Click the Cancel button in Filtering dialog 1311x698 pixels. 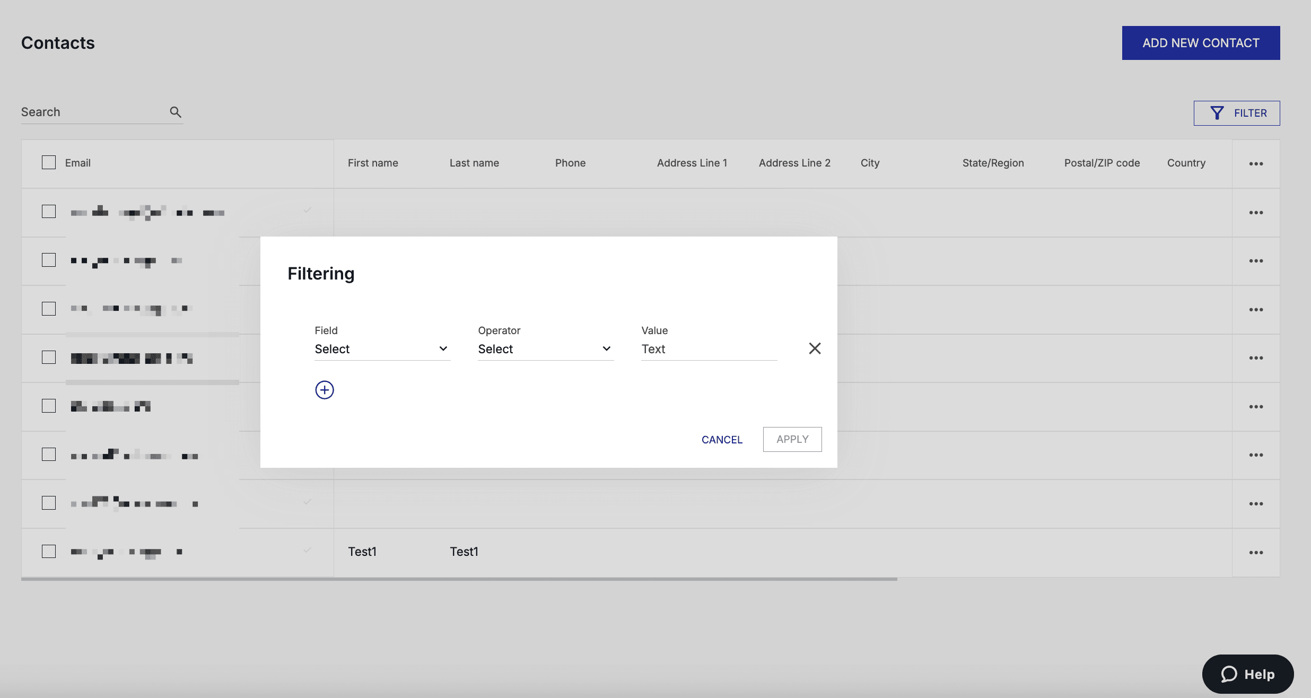tap(722, 440)
